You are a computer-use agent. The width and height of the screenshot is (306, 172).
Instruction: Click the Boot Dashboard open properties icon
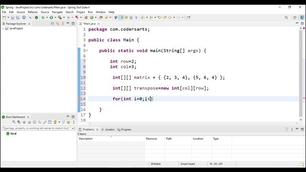50,122
